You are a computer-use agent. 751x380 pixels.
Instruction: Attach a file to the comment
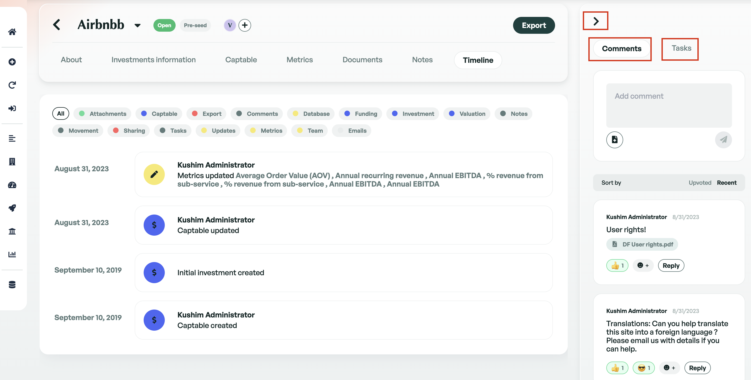click(614, 140)
